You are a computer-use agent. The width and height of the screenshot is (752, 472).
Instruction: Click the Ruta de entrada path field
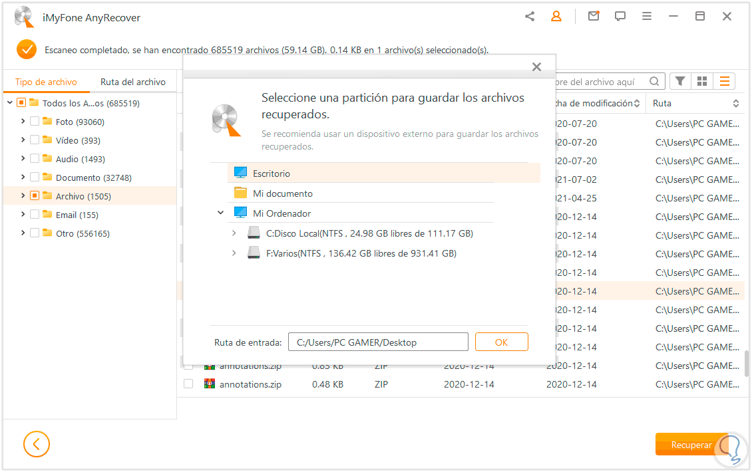tap(378, 342)
